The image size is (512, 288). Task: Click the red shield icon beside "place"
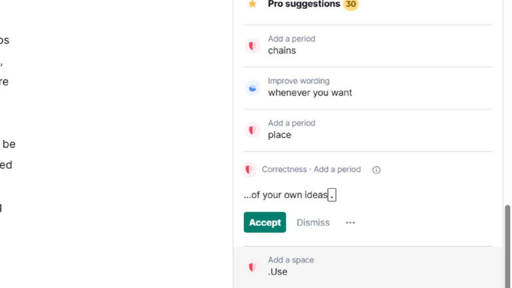(x=252, y=129)
